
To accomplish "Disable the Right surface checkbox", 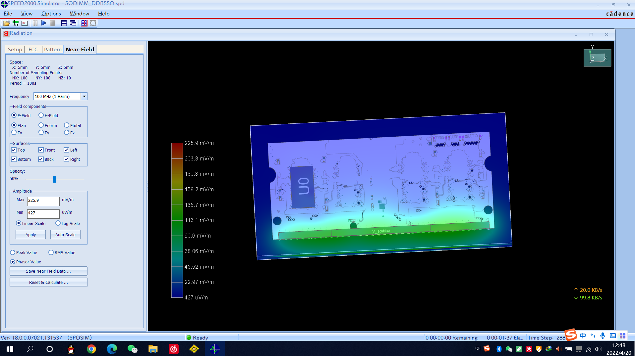I will pos(67,159).
